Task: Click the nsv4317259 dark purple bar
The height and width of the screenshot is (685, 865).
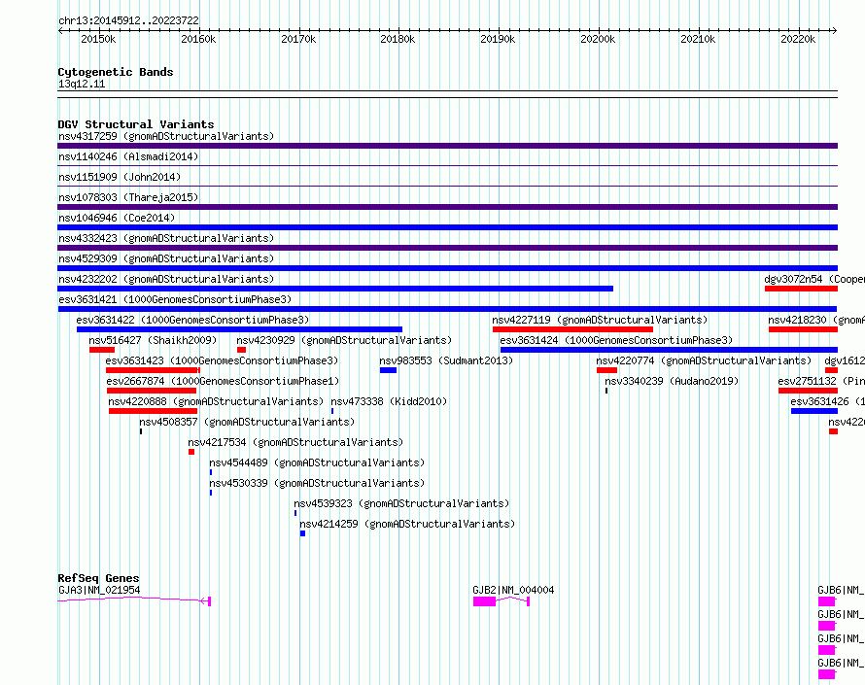Action: (x=447, y=146)
